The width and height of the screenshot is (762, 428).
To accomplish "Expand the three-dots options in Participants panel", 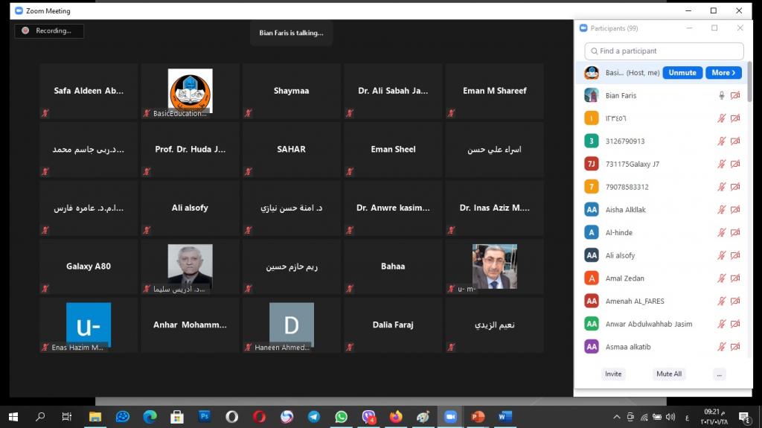I will point(719,374).
